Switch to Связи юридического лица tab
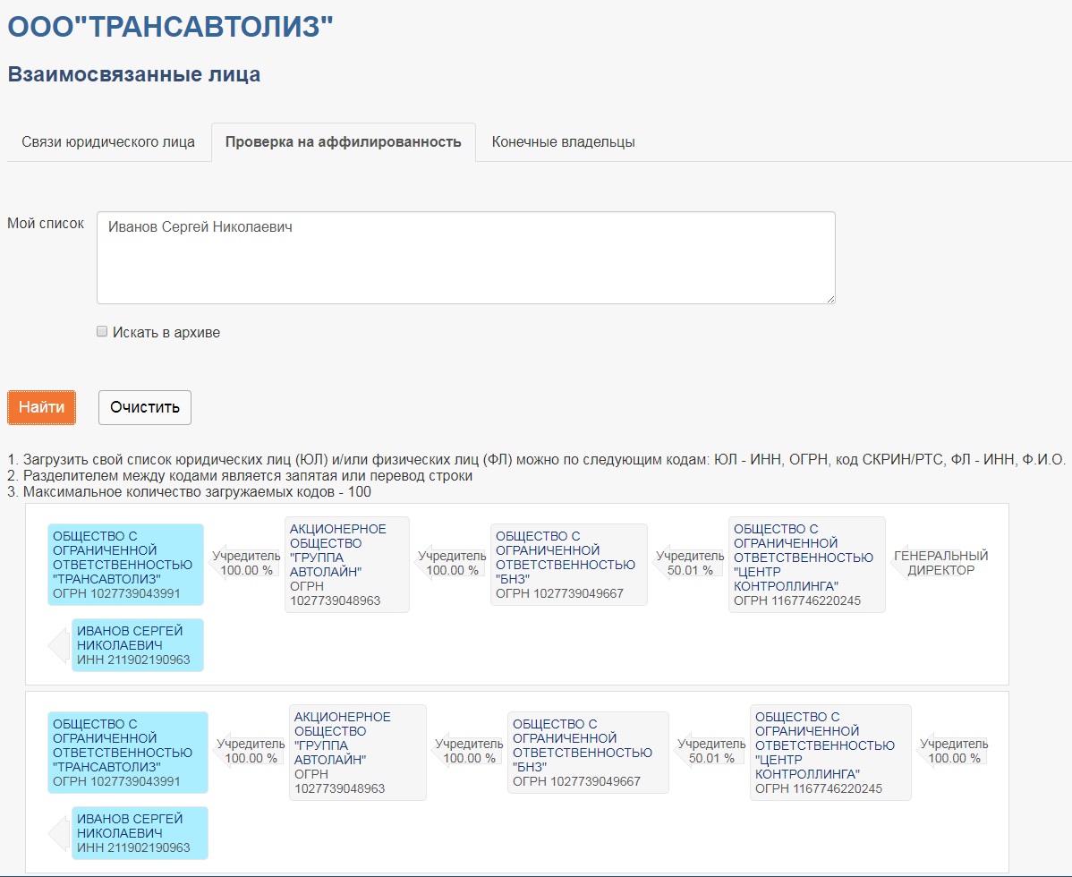1072x877 pixels. pos(108,142)
